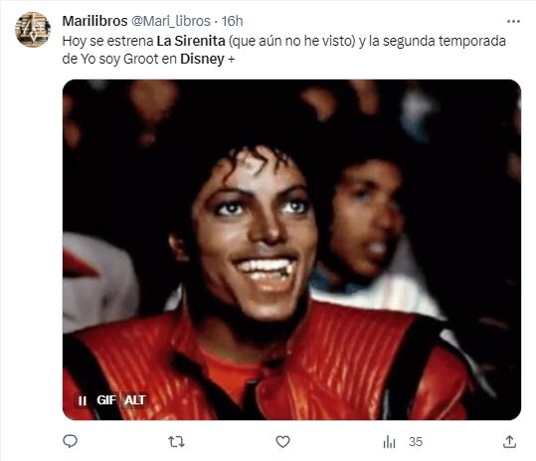Pause the playing GIF
The height and width of the screenshot is (461, 536).
point(83,400)
